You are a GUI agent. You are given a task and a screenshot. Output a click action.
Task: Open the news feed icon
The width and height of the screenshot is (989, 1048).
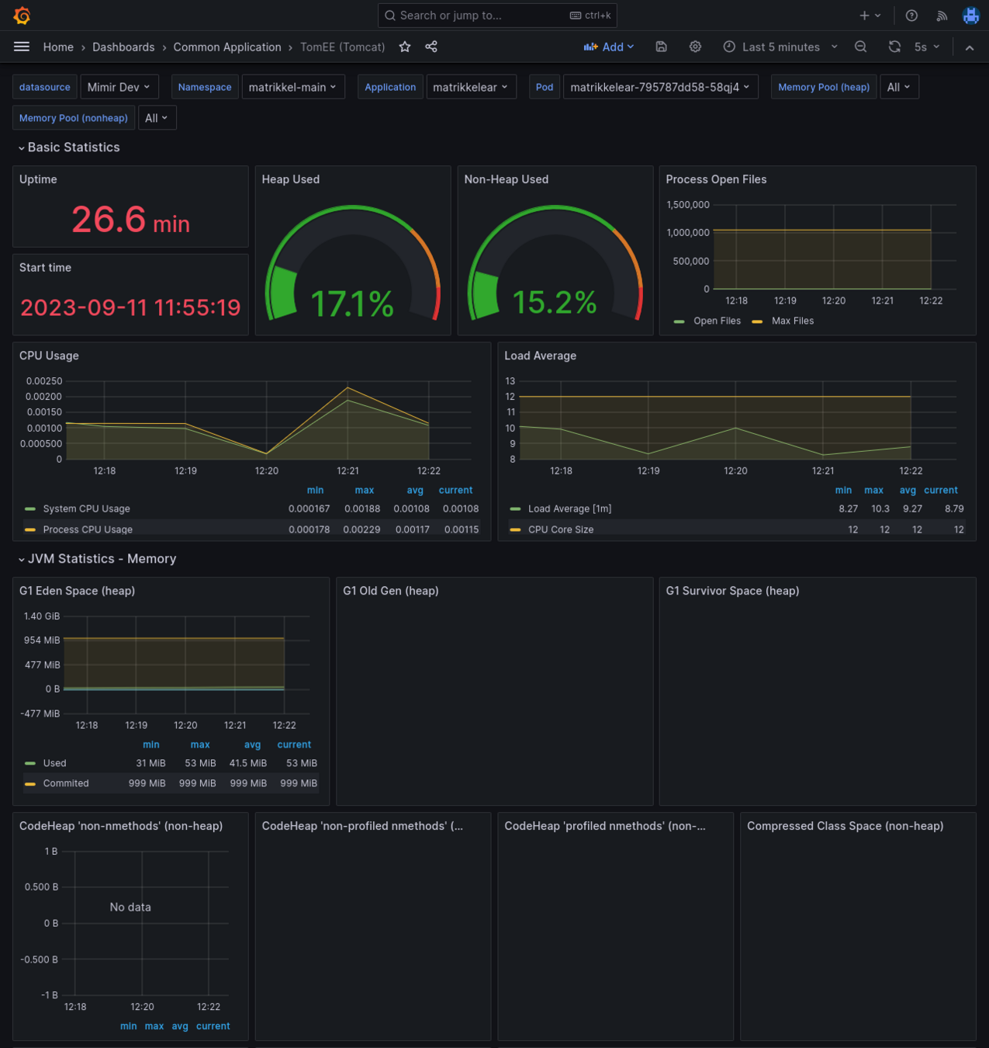(x=942, y=16)
